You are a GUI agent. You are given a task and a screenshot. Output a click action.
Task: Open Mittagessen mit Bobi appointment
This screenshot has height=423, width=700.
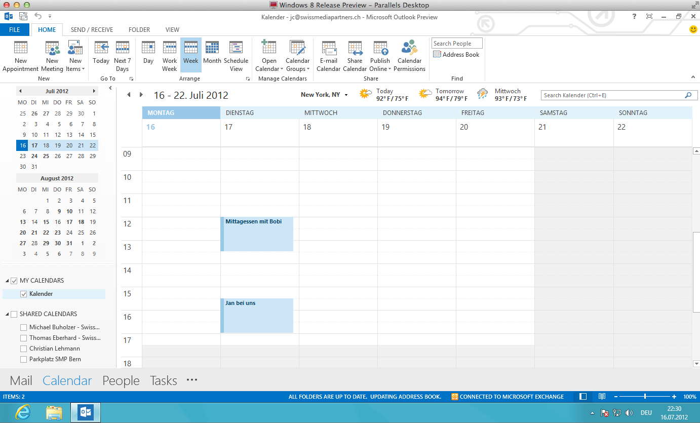click(257, 234)
